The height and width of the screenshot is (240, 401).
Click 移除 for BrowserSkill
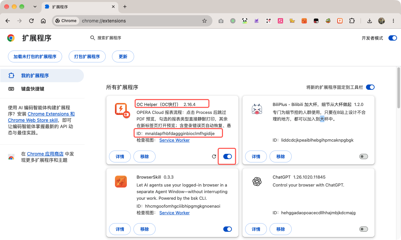coord(145,229)
